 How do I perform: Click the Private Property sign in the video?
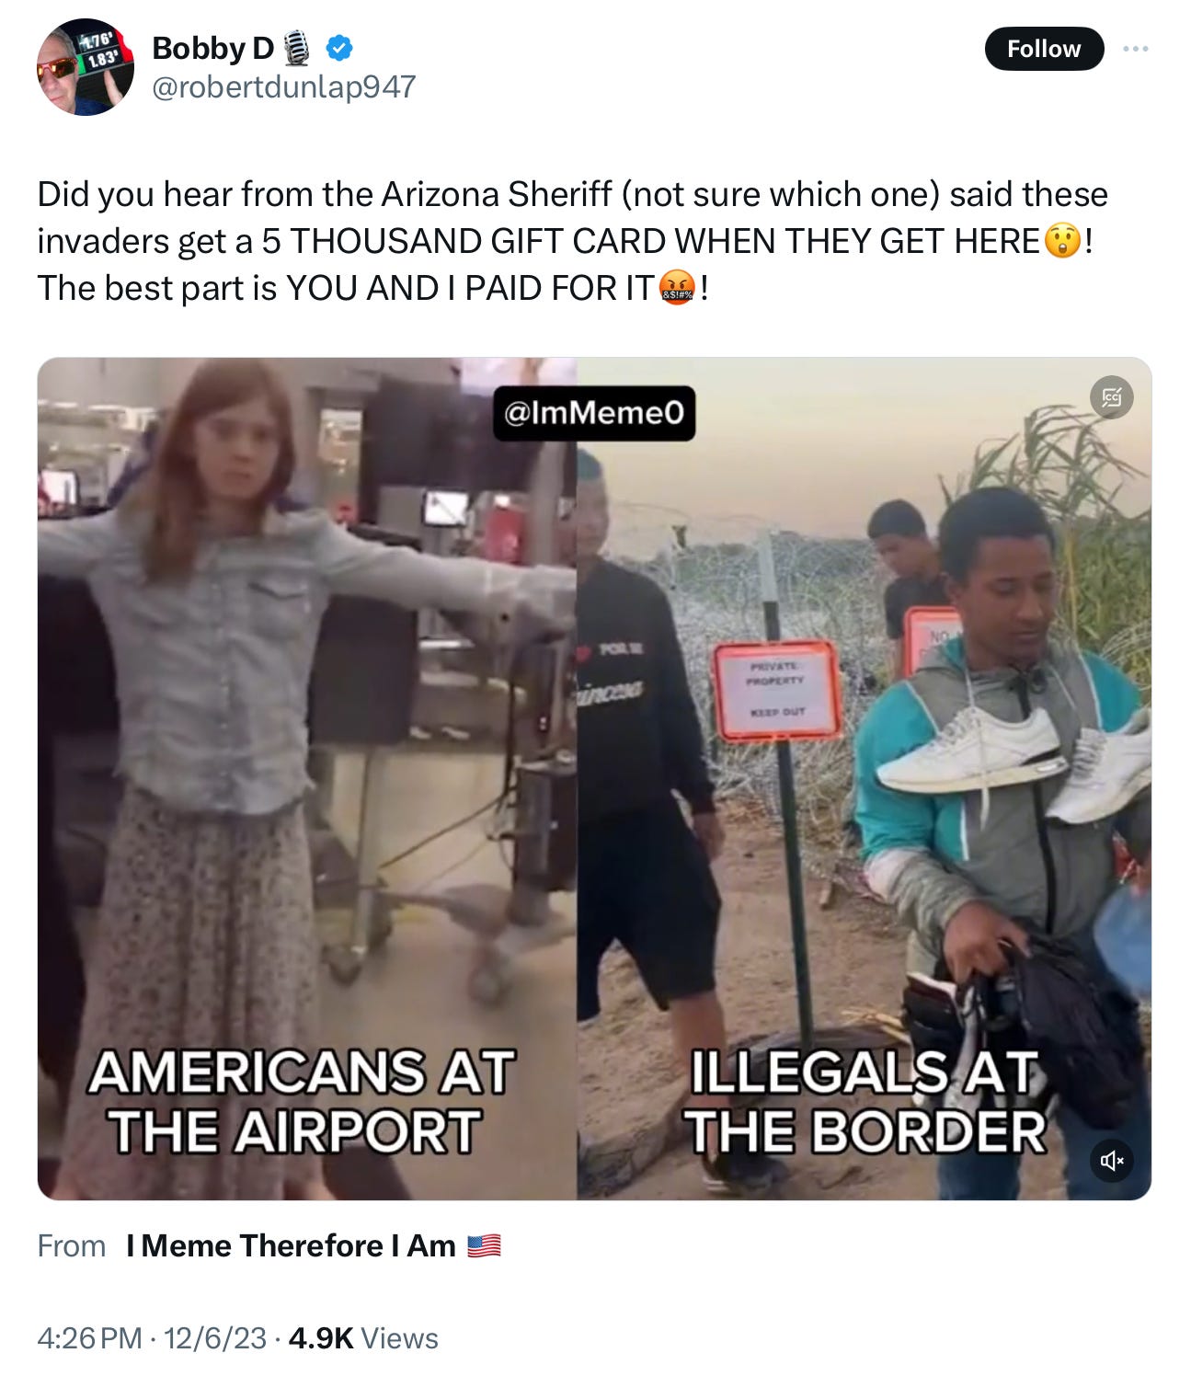[x=777, y=690]
